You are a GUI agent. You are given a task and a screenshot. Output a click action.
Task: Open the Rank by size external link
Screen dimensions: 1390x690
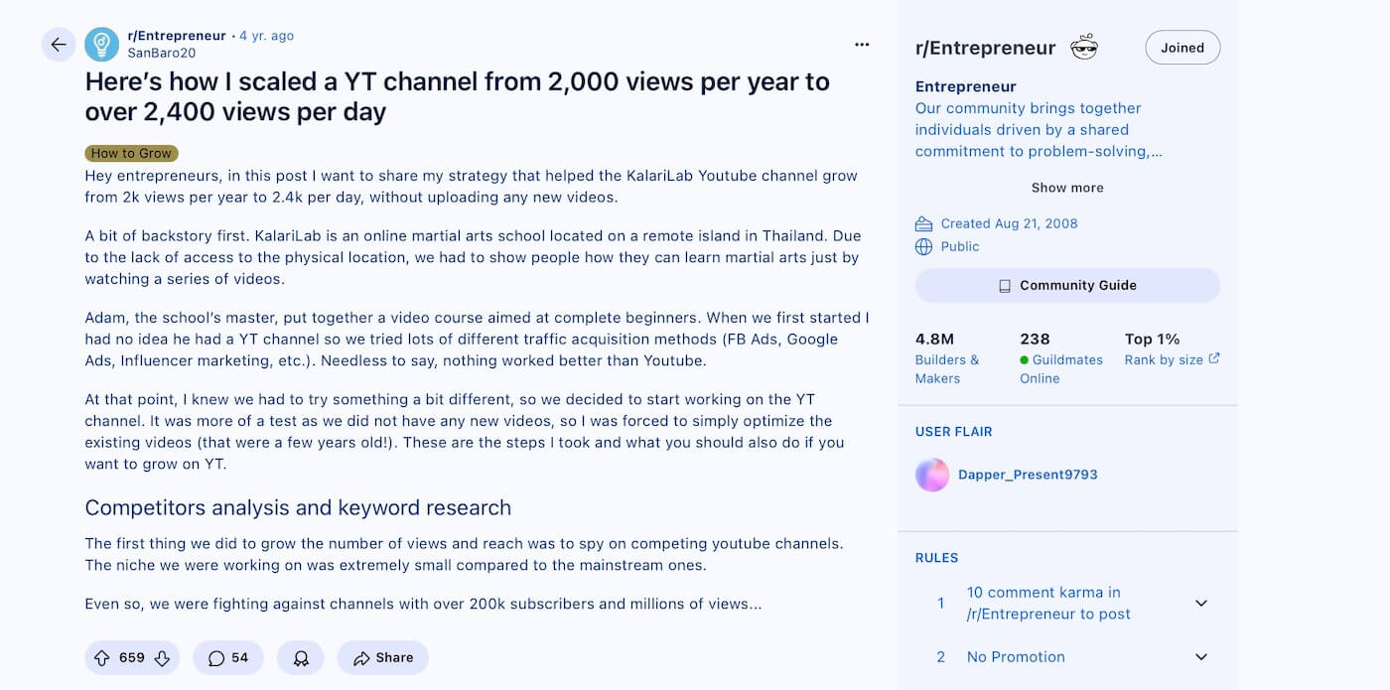pyautogui.click(x=1172, y=359)
